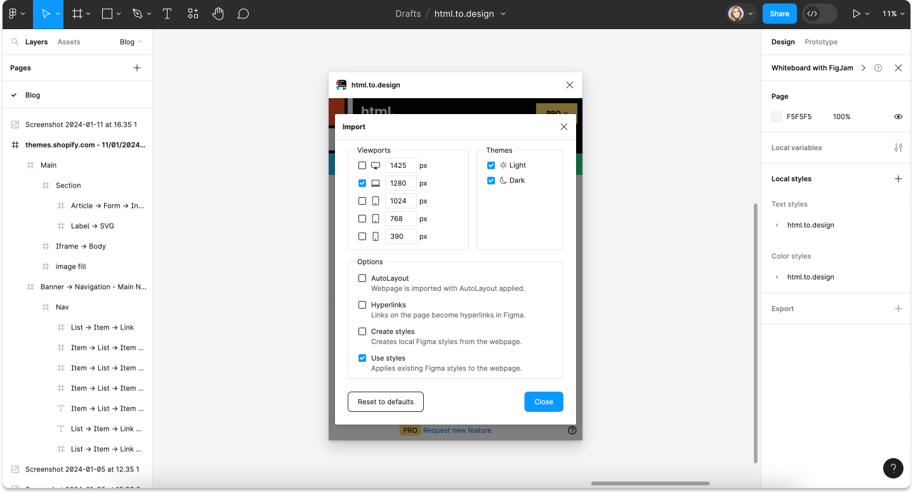Click Reset to defaults button
Image resolution: width=913 pixels, height=493 pixels.
click(x=386, y=402)
